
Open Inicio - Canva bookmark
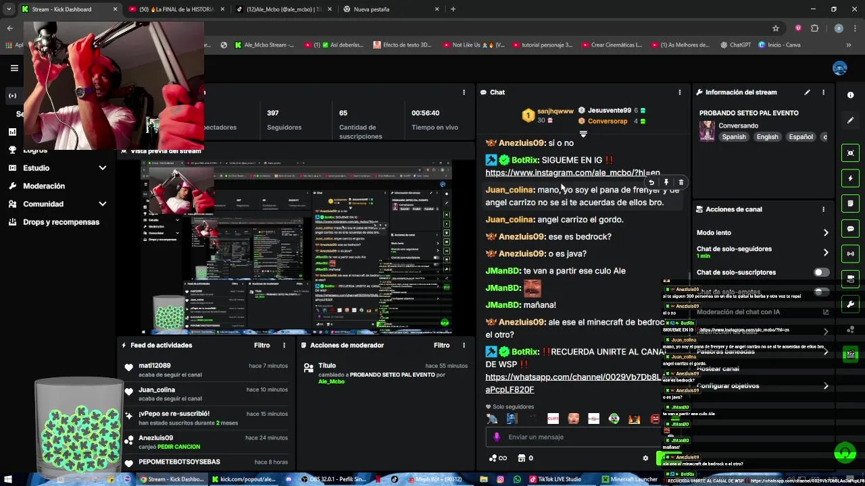pyautogui.click(x=779, y=45)
